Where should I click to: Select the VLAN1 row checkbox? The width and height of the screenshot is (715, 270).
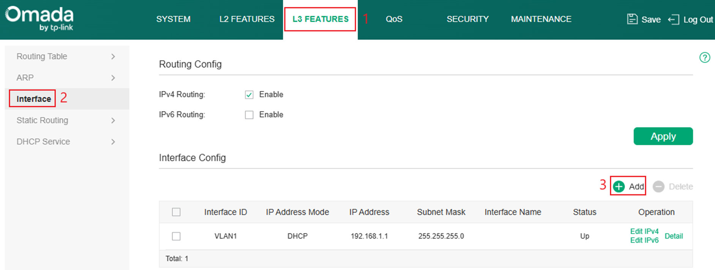176,236
